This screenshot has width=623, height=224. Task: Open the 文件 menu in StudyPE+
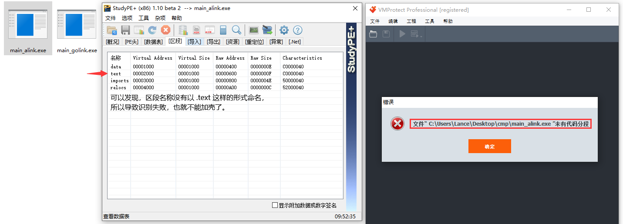coord(111,18)
